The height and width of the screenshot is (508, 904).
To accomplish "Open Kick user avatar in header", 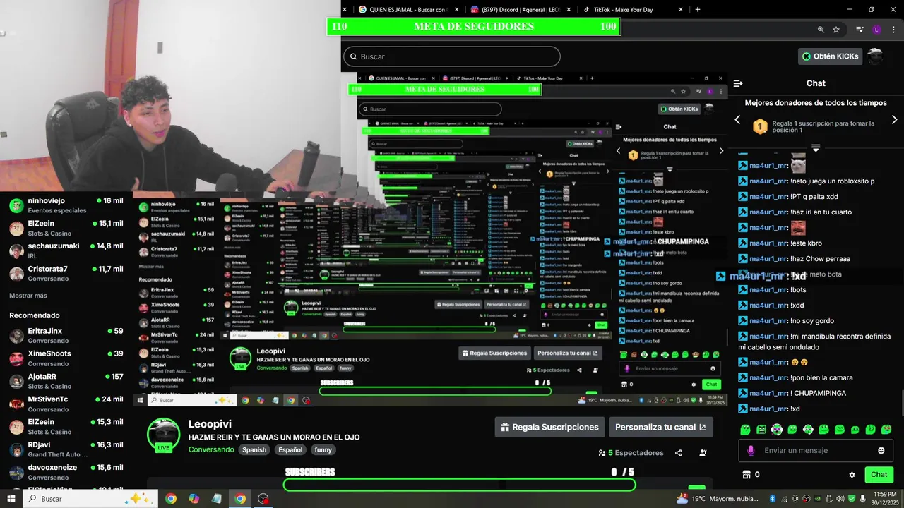I will pos(875,56).
